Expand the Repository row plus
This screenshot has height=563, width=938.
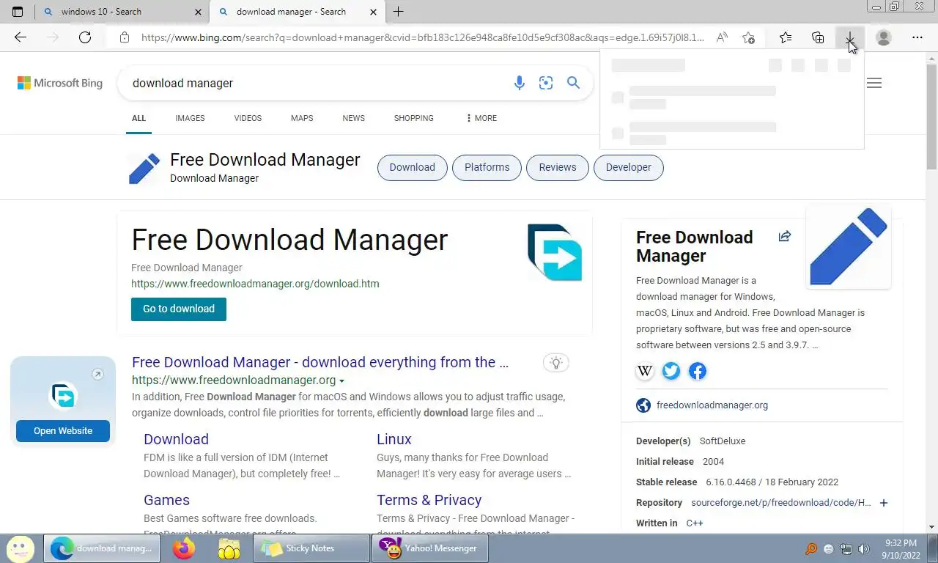884,503
